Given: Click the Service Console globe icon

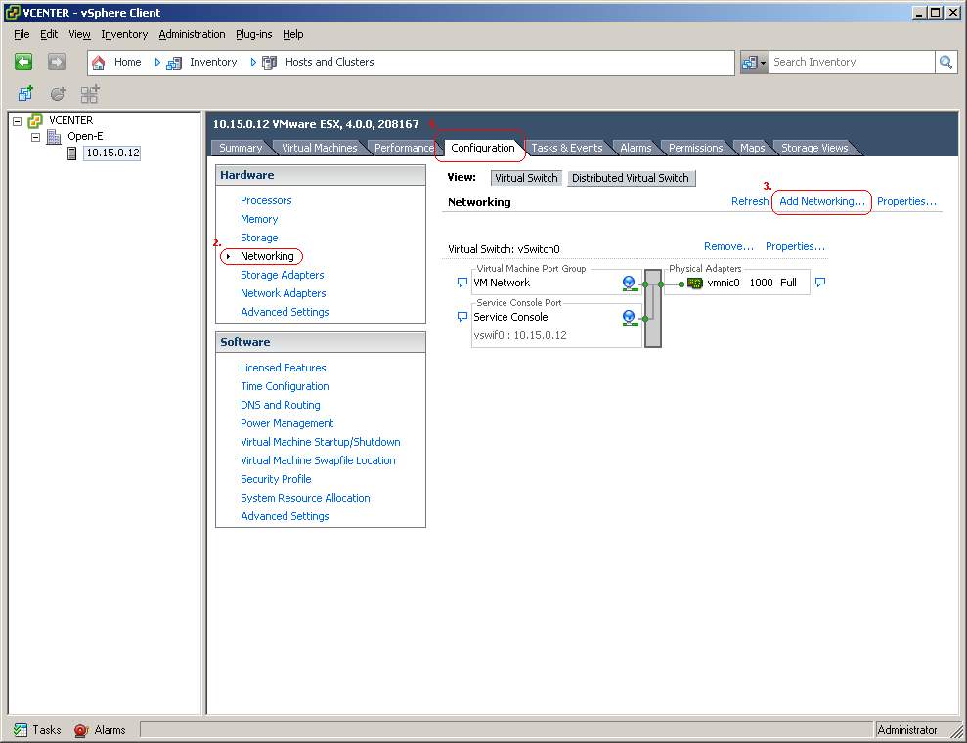Looking at the screenshot, I should click(629, 317).
